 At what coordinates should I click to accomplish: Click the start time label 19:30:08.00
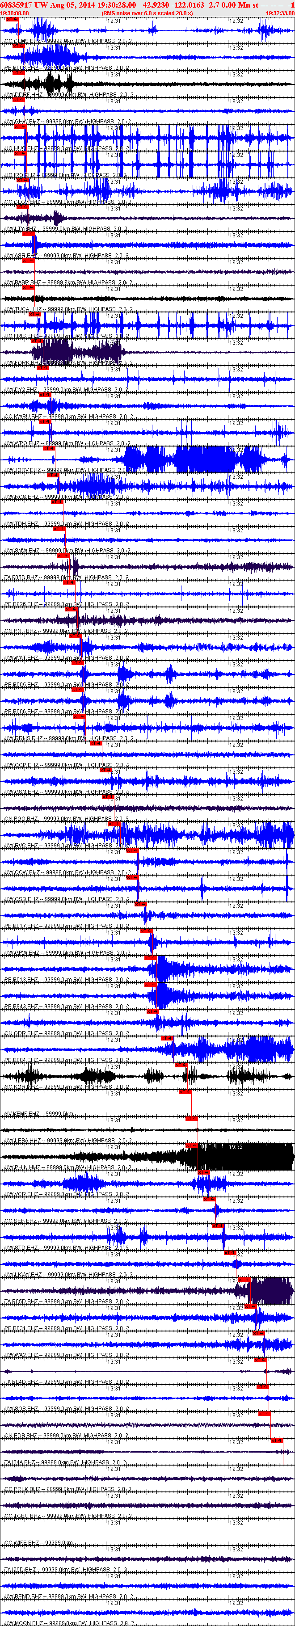tap(15, 13)
